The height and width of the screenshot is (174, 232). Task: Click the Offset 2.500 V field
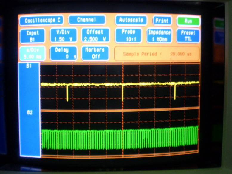(95, 36)
